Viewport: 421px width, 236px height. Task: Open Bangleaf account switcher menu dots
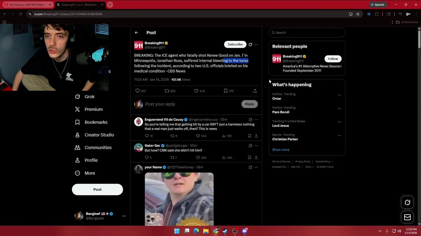[x=124, y=216]
